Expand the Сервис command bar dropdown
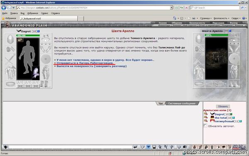The height and width of the screenshot is (156, 249). 236,18
